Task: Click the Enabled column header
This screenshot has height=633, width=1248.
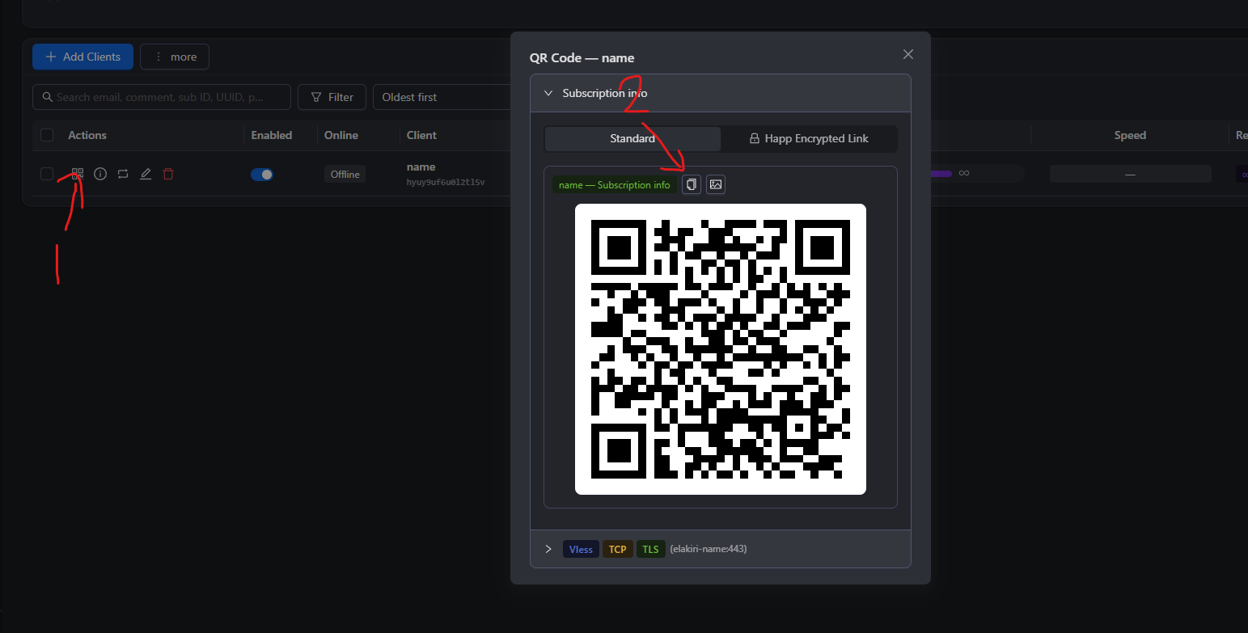Action: pyautogui.click(x=272, y=135)
